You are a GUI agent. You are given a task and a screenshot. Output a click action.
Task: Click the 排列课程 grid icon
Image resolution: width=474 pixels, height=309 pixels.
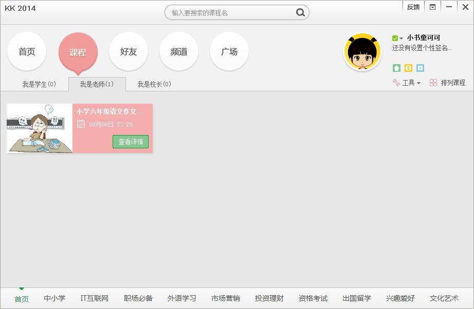(x=434, y=82)
